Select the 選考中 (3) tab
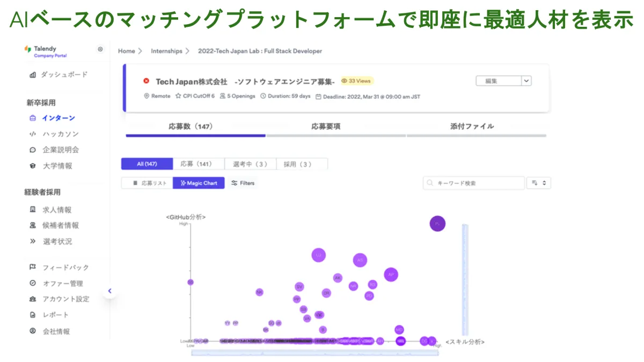Screen dimensions: 644x362 250,164
